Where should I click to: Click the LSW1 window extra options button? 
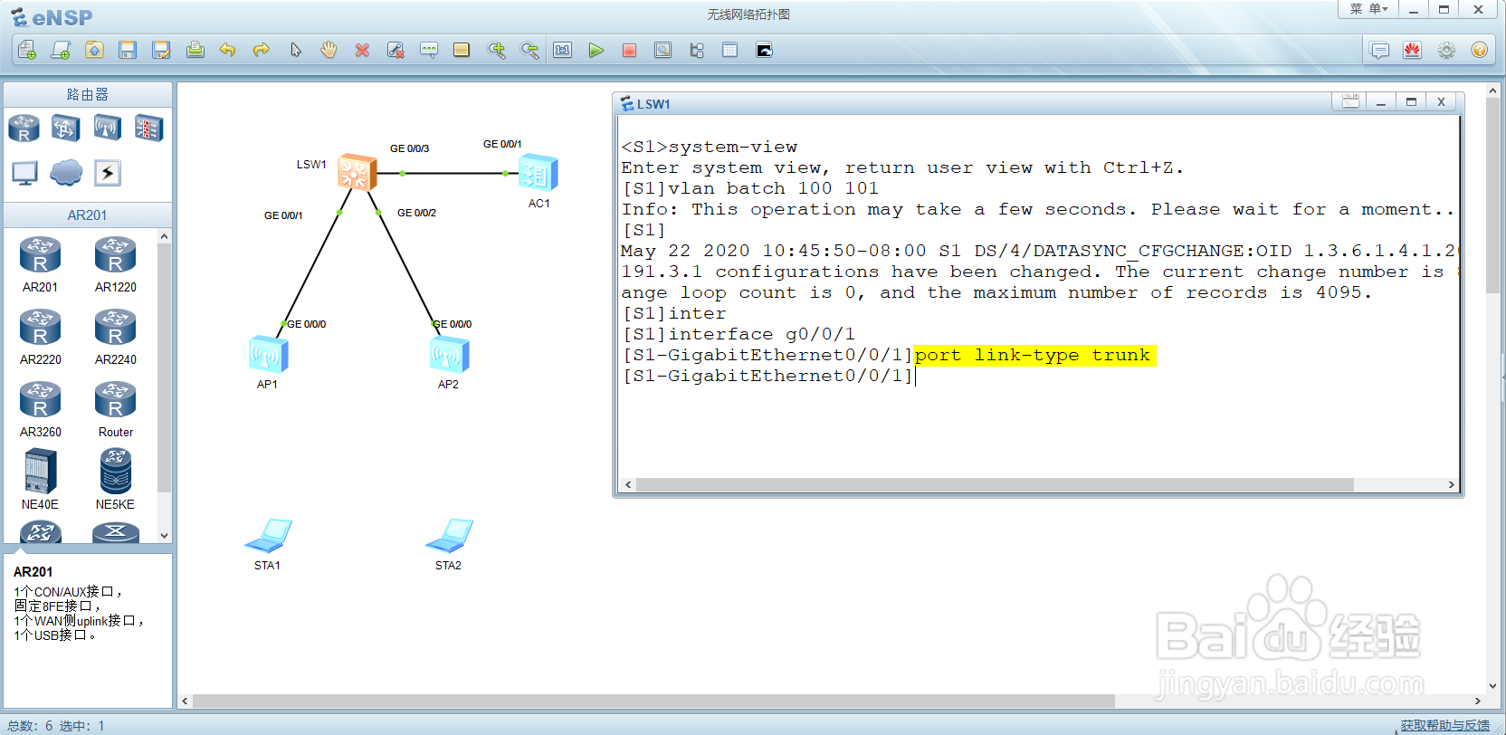1350,101
